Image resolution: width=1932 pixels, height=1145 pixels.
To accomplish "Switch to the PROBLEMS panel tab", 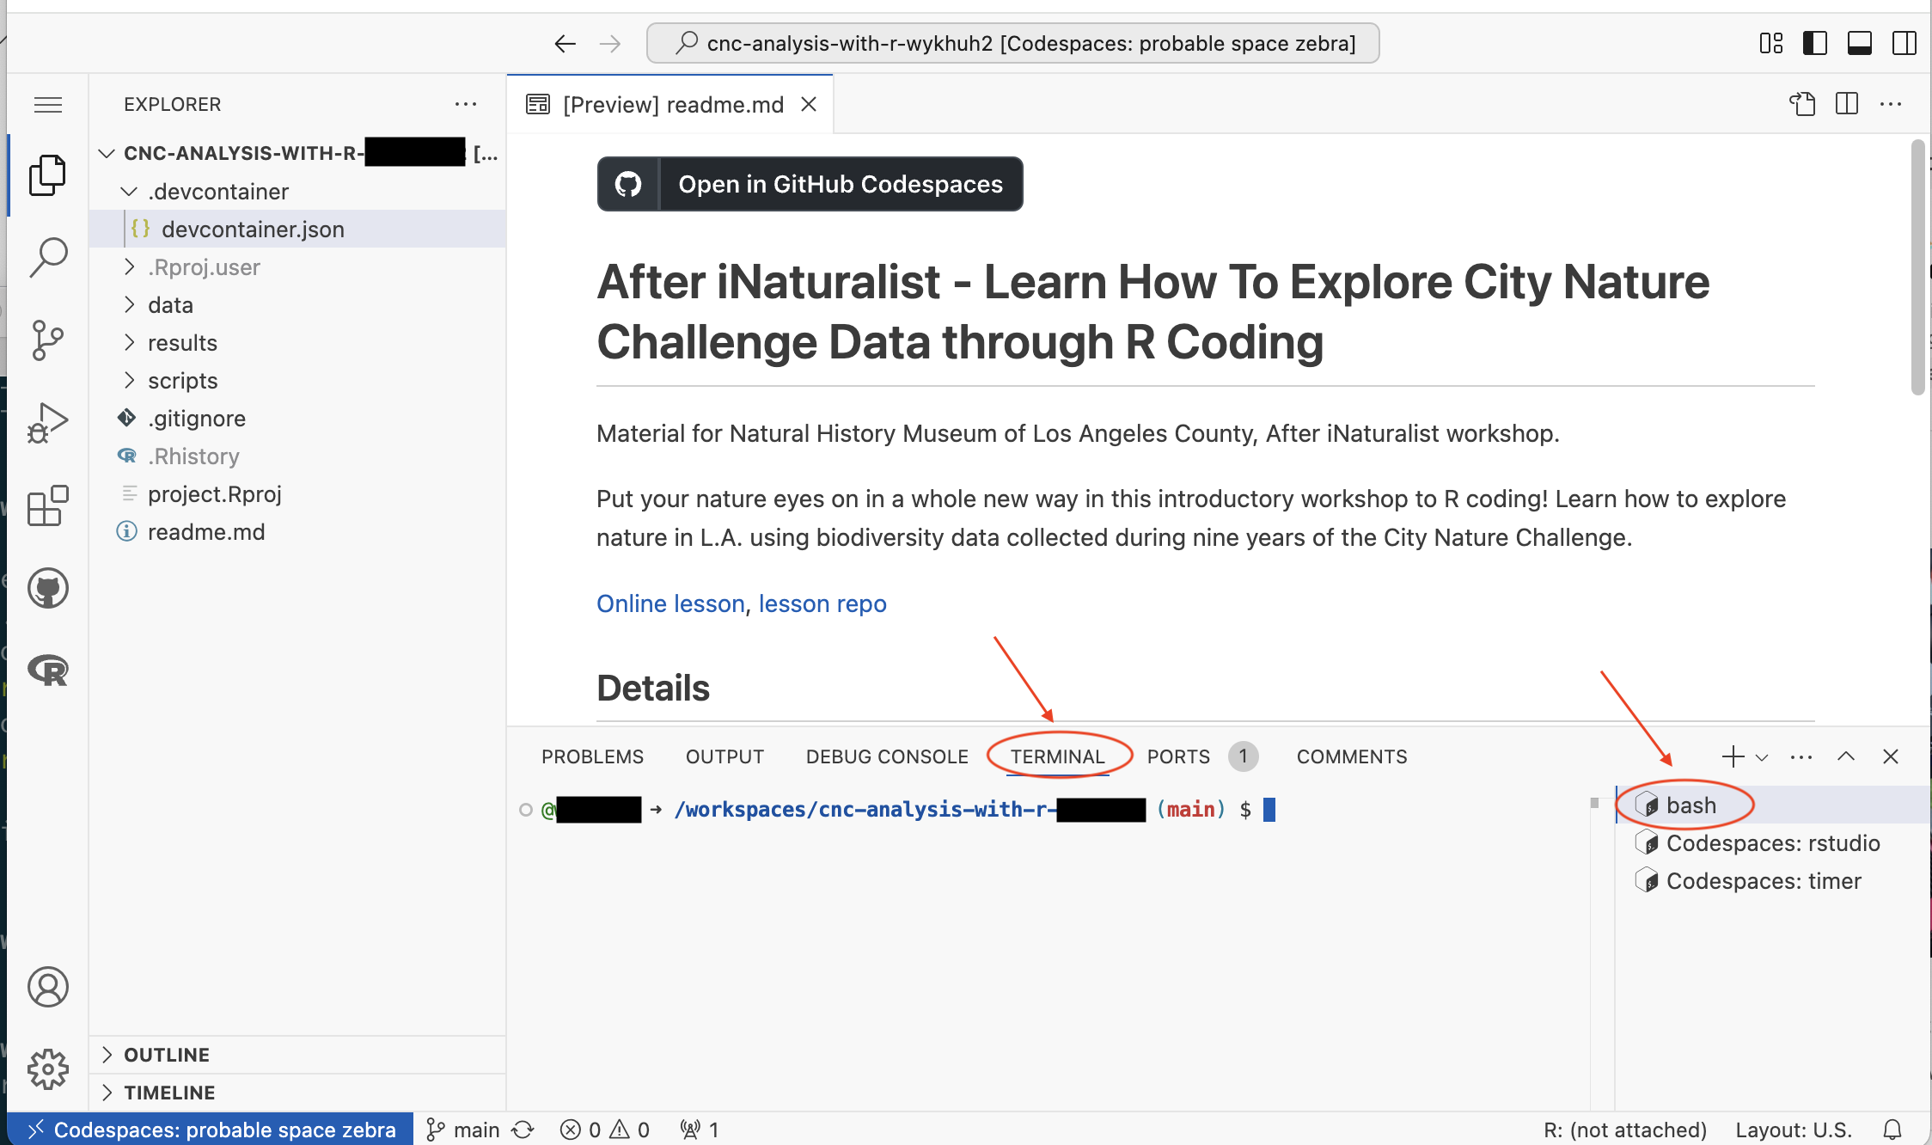I will pyautogui.click(x=592, y=756).
